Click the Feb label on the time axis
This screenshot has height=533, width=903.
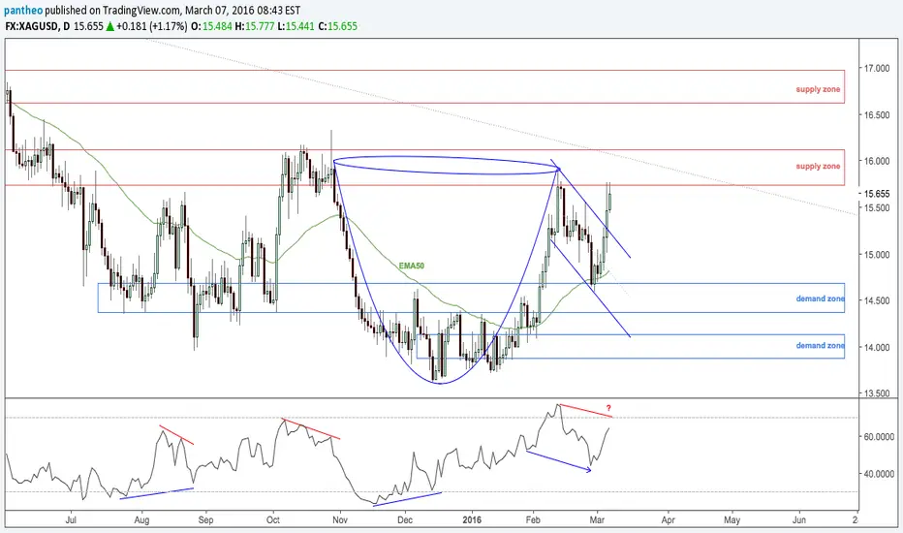tap(533, 519)
